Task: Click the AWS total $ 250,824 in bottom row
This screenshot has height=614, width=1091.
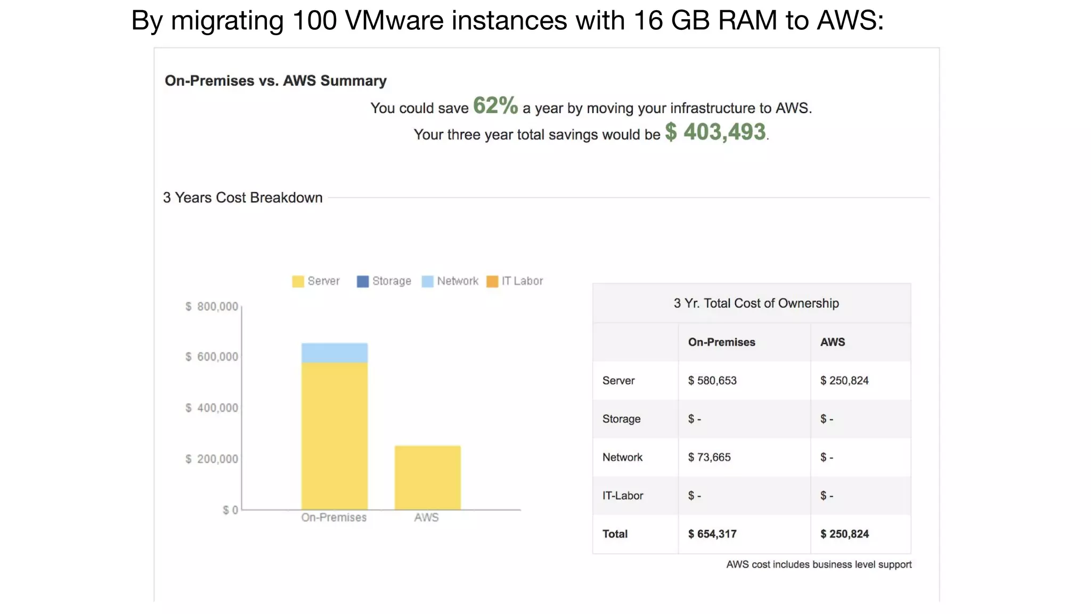Action: [844, 534]
